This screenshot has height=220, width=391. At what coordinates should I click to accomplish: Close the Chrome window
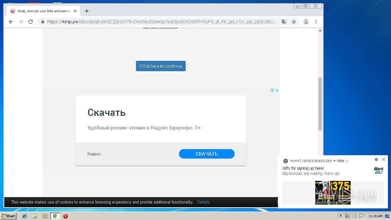coord(316,6)
